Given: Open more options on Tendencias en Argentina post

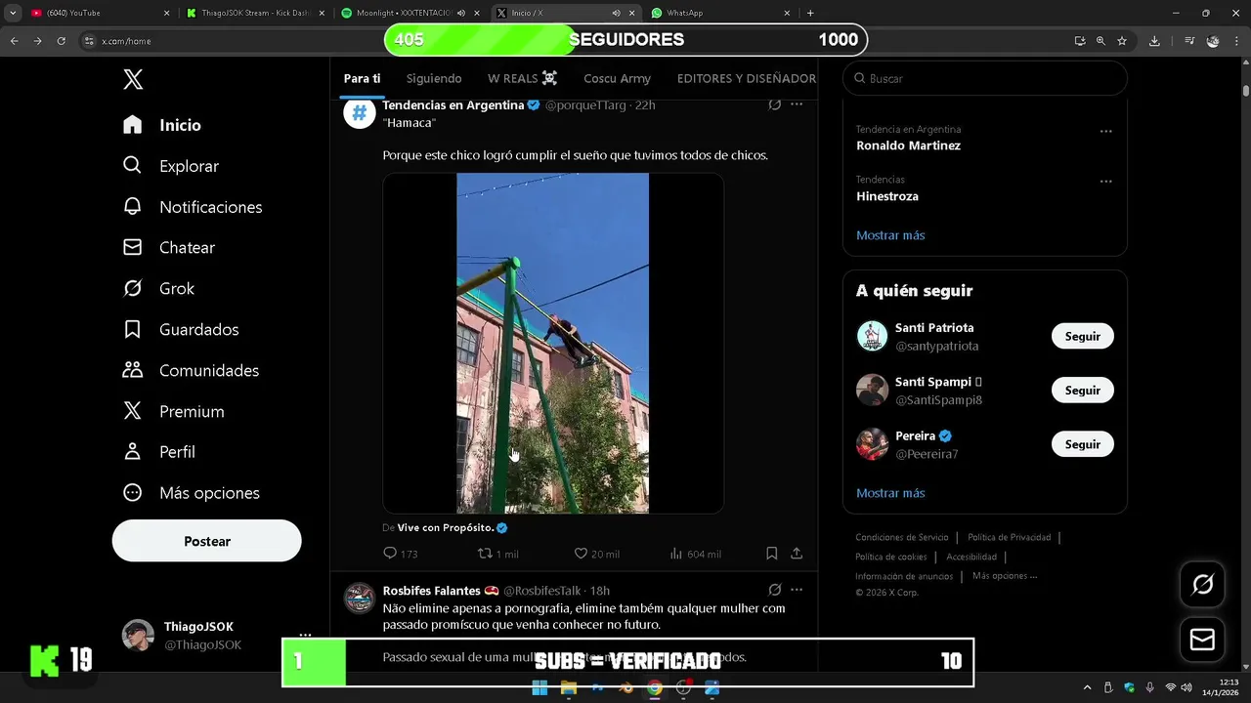Looking at the screenshot, I should 797,104.
